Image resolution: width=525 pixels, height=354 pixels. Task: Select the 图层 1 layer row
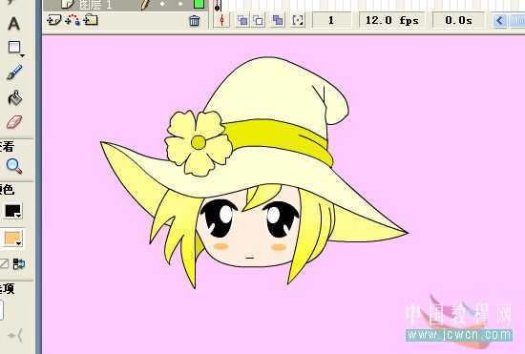pyautogui.click(x=124, y=5)
